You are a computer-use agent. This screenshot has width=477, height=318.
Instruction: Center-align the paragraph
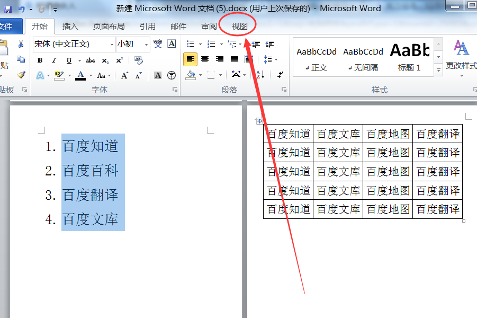point(205,59)
